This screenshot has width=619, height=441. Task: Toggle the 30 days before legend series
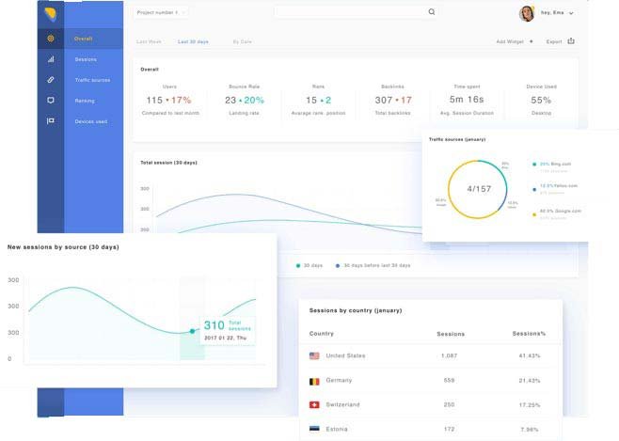tap(338, 265)
